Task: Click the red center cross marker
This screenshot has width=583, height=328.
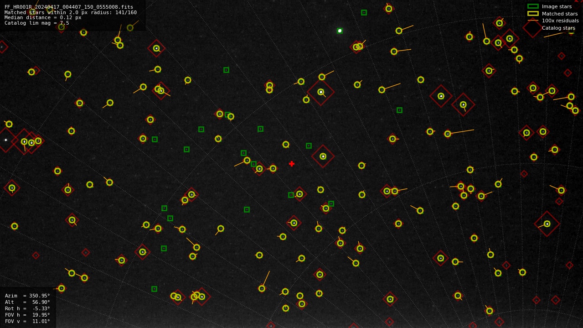Action: [x=292, y=164]
